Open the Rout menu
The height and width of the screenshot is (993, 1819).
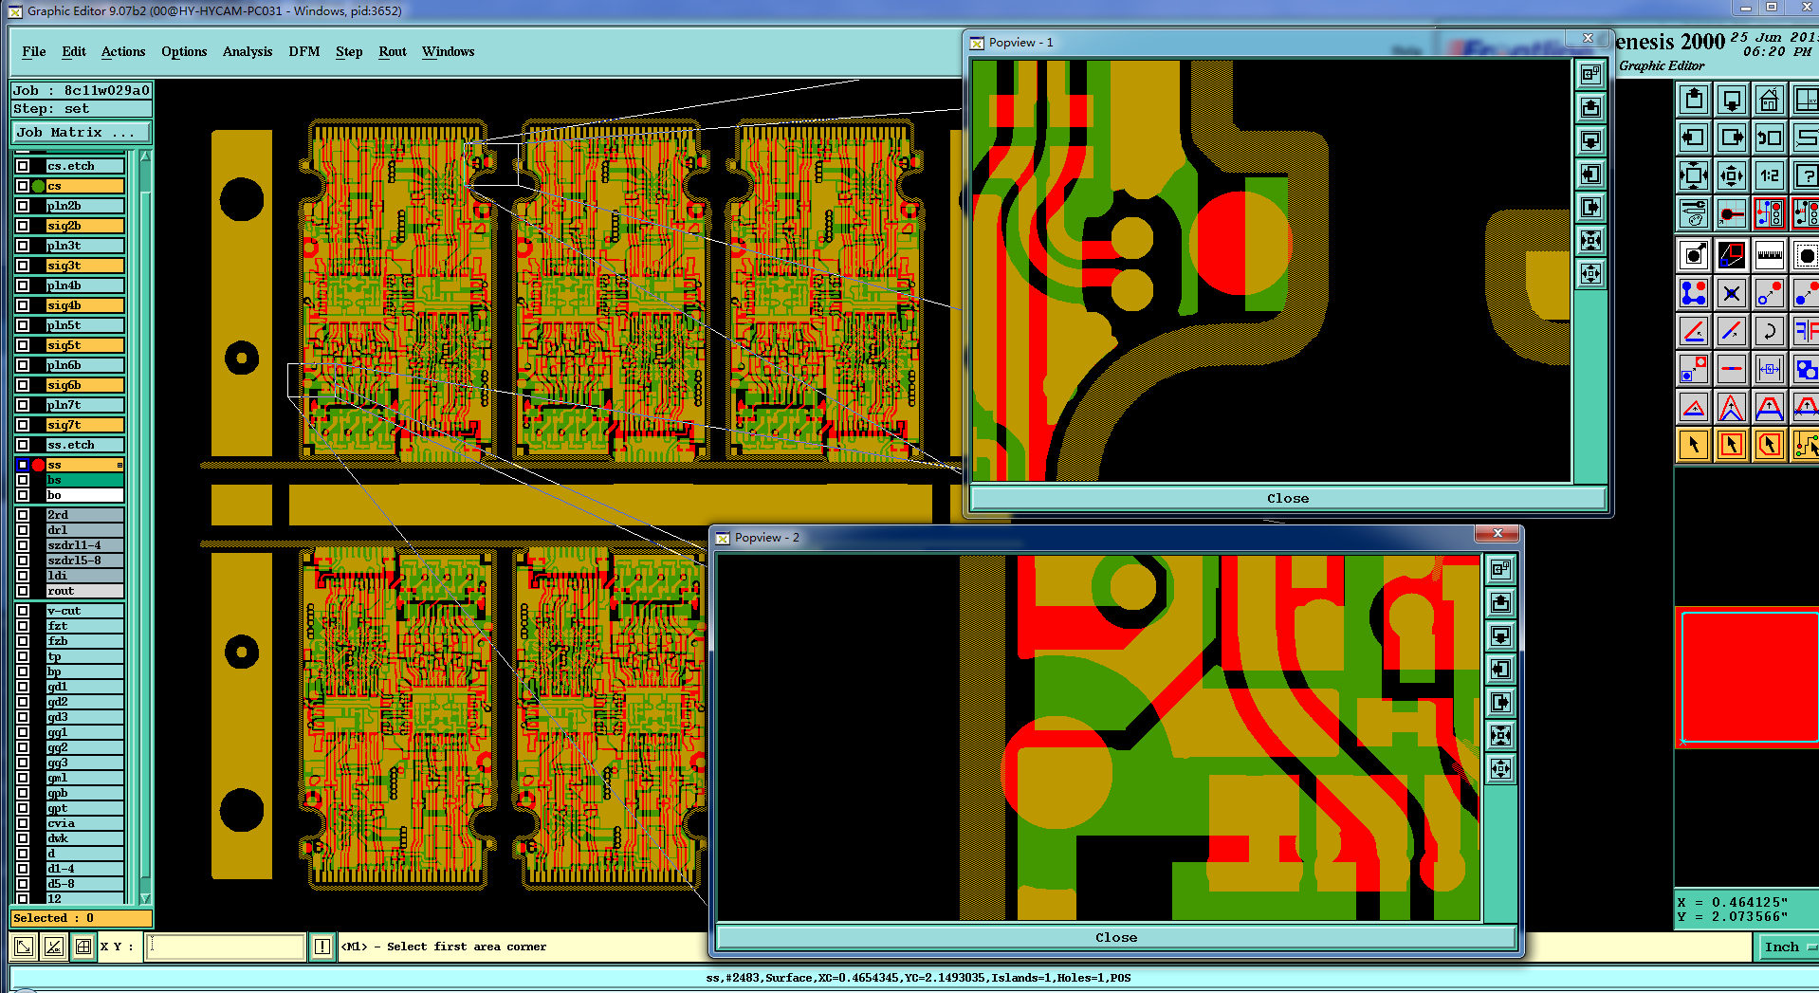pyautogui.click(x=393, y=51)
